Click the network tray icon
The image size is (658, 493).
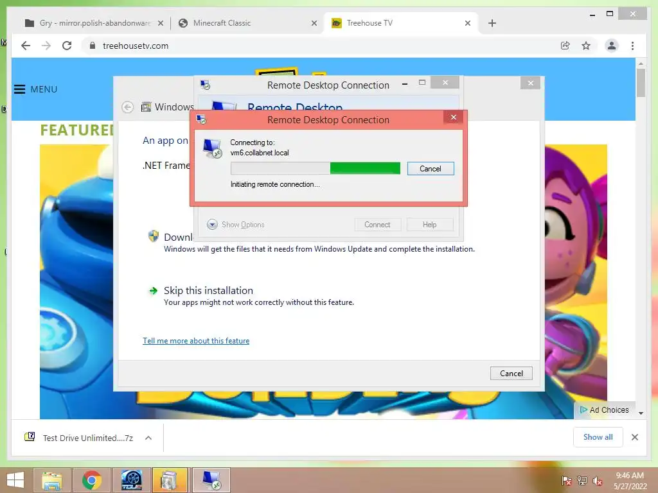point(582,481)
